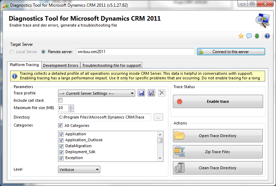The width and height of the screenshot is (276, 186).
Task: Click the Remote server name input field
Action: tap(136, 52)
